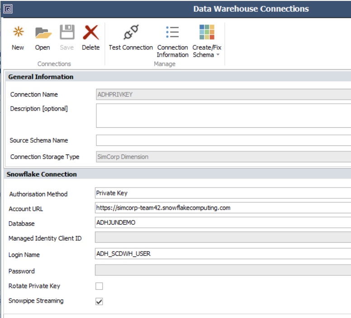Expand the Create/Fix Schema dropdown arrow
Image resolution: width=351 pixels, height=318 pixels.
[218, 54]
